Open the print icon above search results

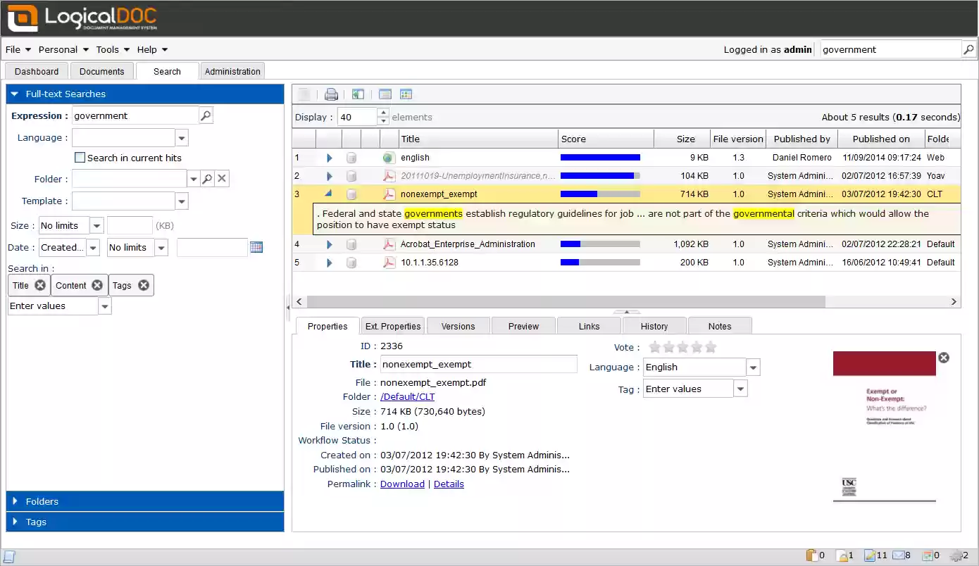[x=331, y=94]
